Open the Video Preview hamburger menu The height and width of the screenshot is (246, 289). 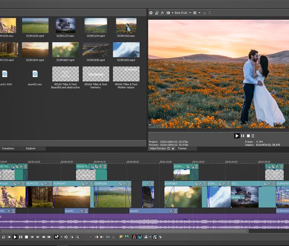click(253, 136)
